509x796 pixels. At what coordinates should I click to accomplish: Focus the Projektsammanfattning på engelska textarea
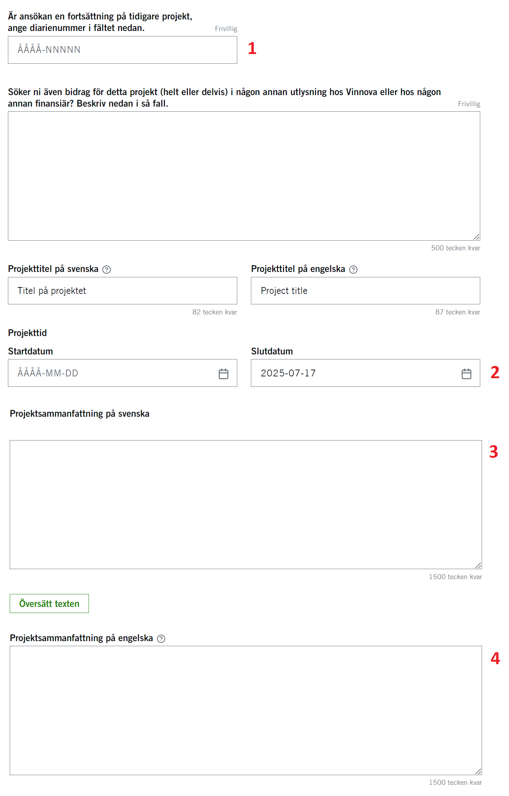(x=246, y=710)
